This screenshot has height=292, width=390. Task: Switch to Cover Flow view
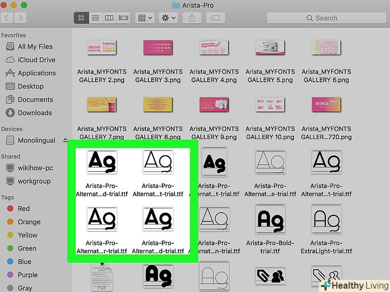coord(123,18)
